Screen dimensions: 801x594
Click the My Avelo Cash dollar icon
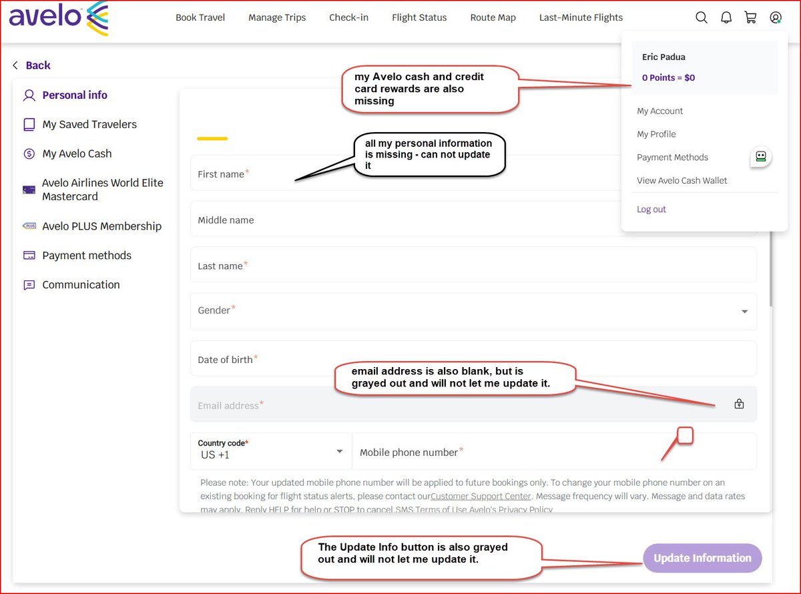click(29, 154)
